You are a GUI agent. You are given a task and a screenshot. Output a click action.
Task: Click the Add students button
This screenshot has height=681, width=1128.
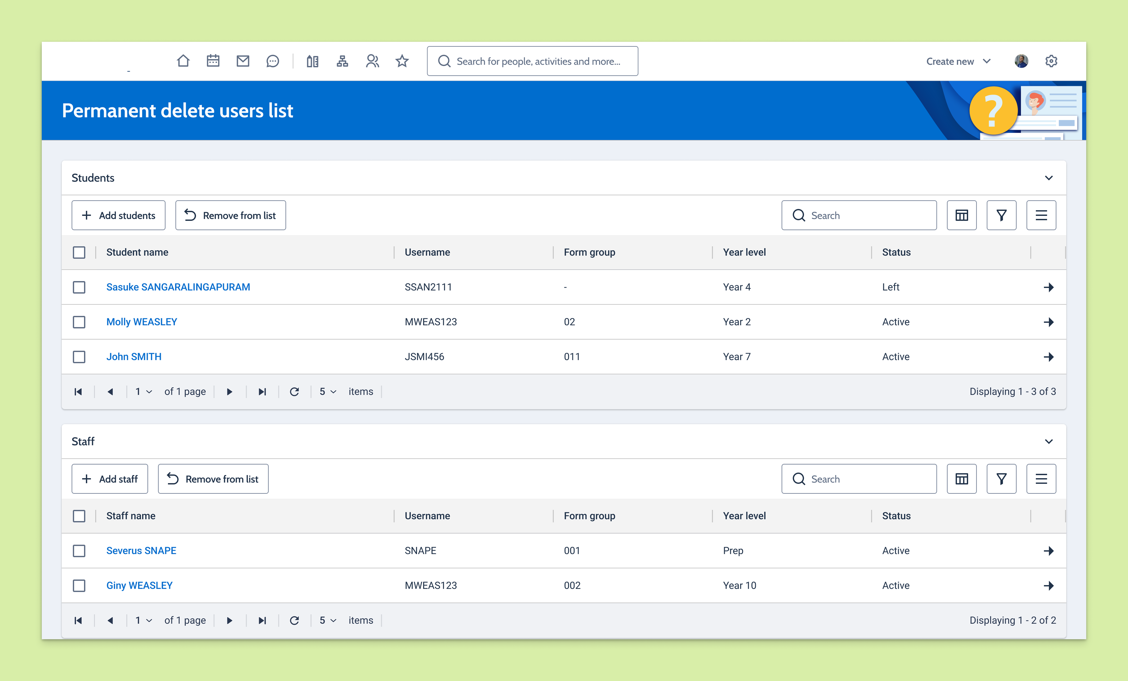click(119, 215)
